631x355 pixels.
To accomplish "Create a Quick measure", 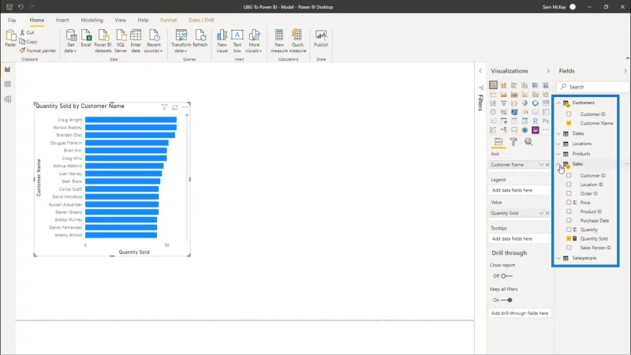I will (x=297, y=41).
